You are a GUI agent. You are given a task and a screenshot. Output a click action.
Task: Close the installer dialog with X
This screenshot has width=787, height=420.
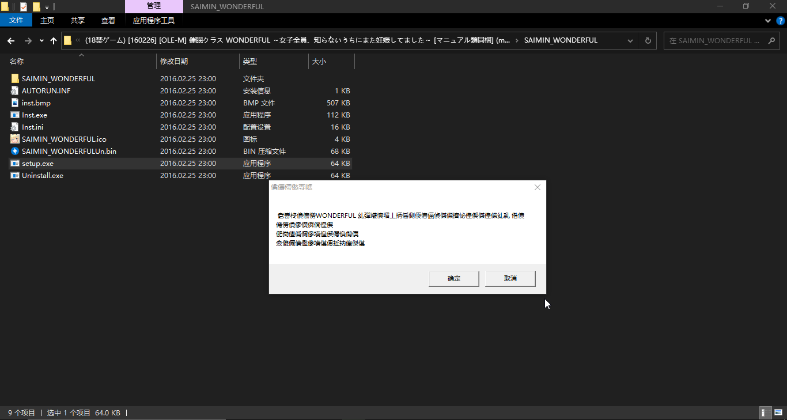(538, 187)
